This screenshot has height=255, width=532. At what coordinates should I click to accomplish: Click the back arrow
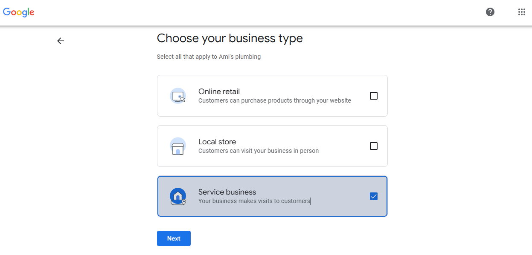[x=60, y=41]
